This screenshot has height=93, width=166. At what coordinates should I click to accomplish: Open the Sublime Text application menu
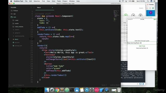coord(18,1)
